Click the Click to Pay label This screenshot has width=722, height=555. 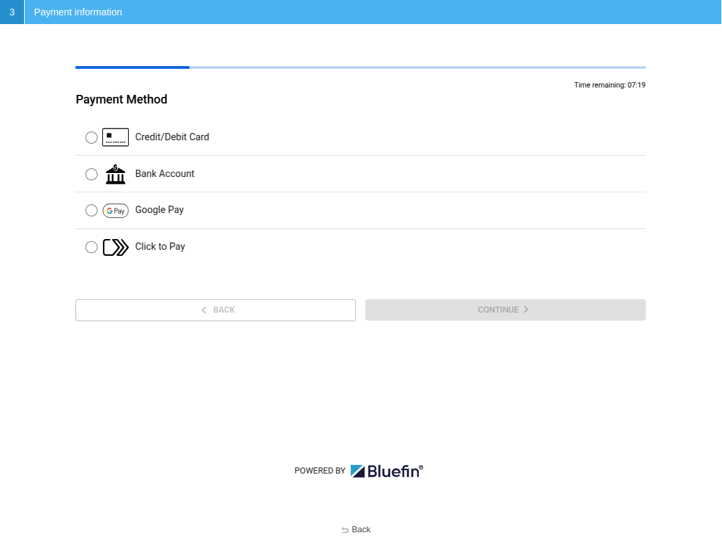160,246
